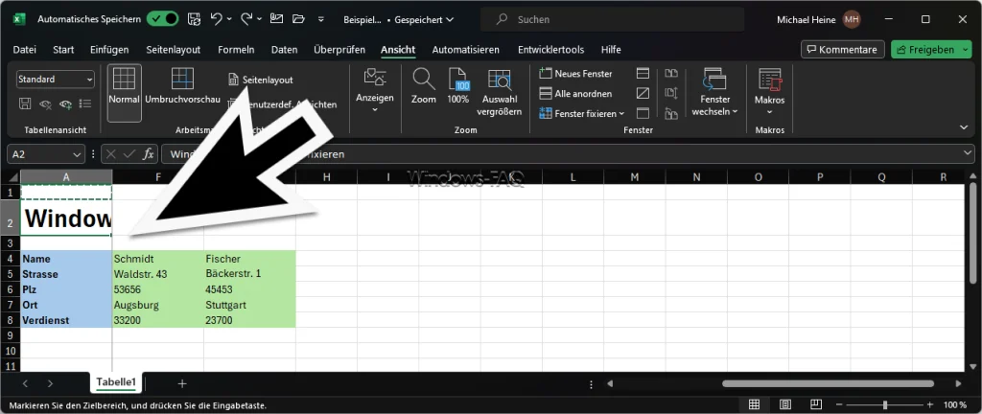982x414 pixels.
Task: Add a new sheet with plus icon
Action: (182, 383)
